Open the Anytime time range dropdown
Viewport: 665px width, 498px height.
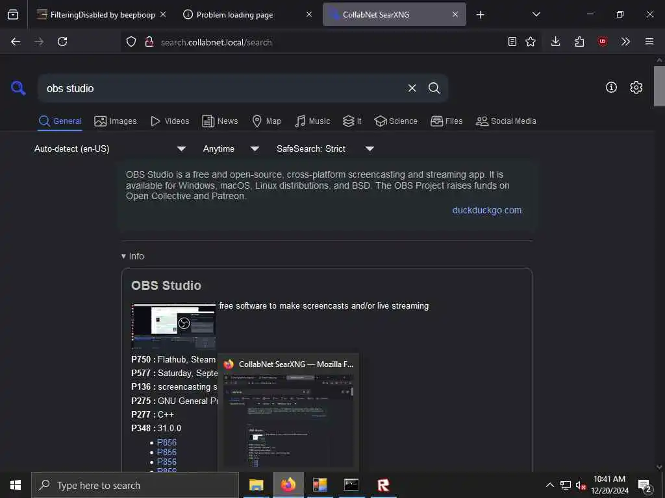[231, 148]
